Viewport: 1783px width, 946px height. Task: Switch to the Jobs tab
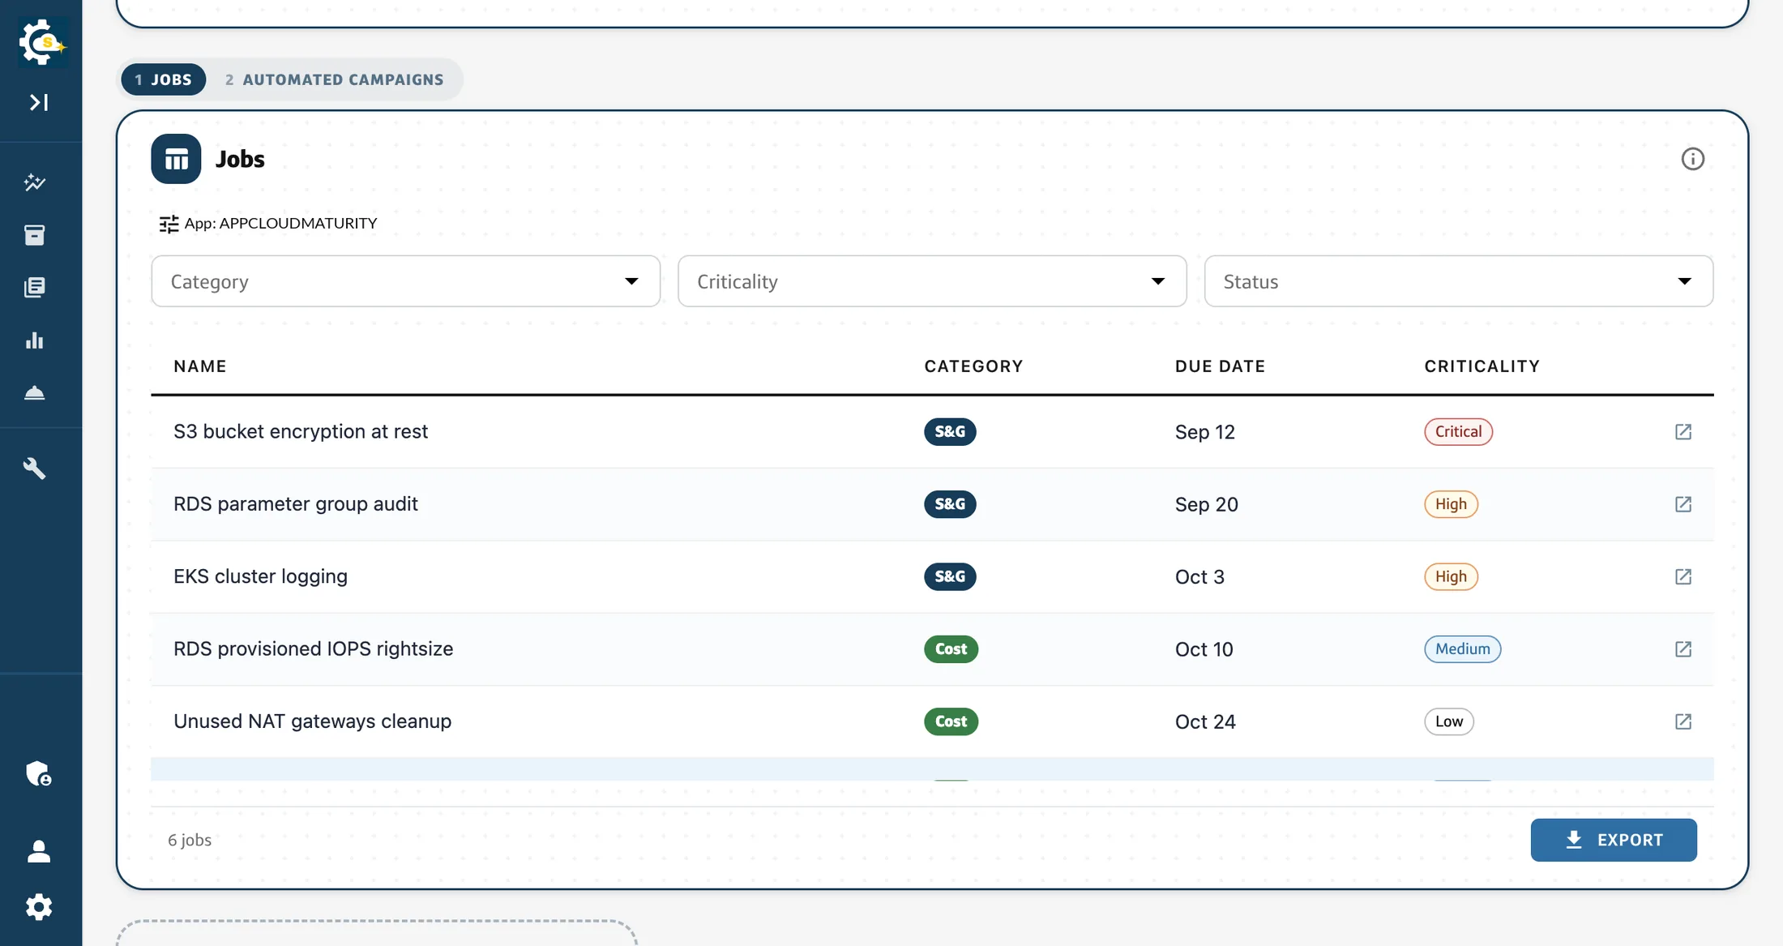(164, 79)
